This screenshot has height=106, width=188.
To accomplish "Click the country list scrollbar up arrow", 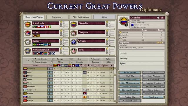I will (x=115, y=69).
